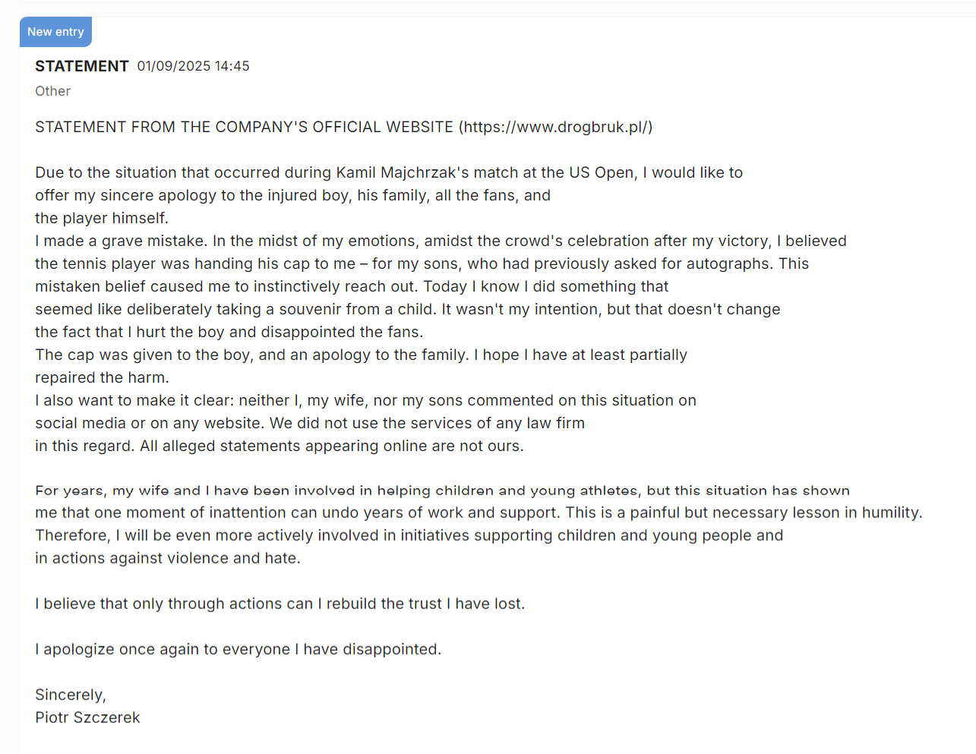Click the 'rebuild the trust I have lost' sentence
This screenshot has height=754, width=976.
tap(280, 604)
